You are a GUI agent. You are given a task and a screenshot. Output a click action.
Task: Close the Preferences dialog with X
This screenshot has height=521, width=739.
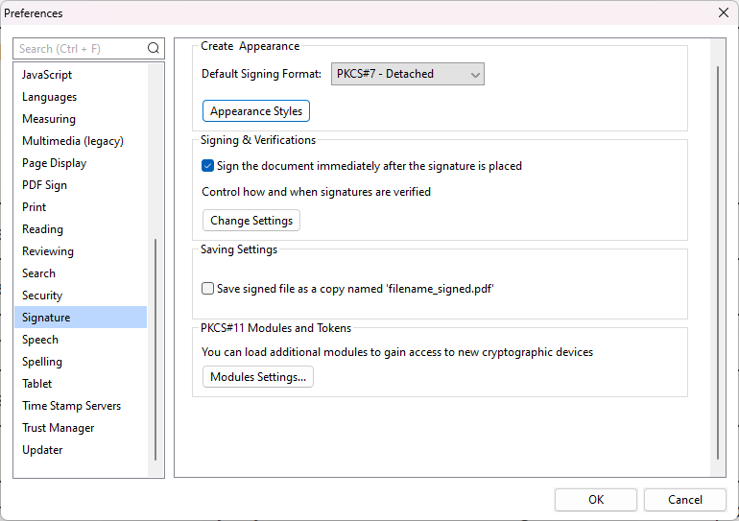point(724,12)
